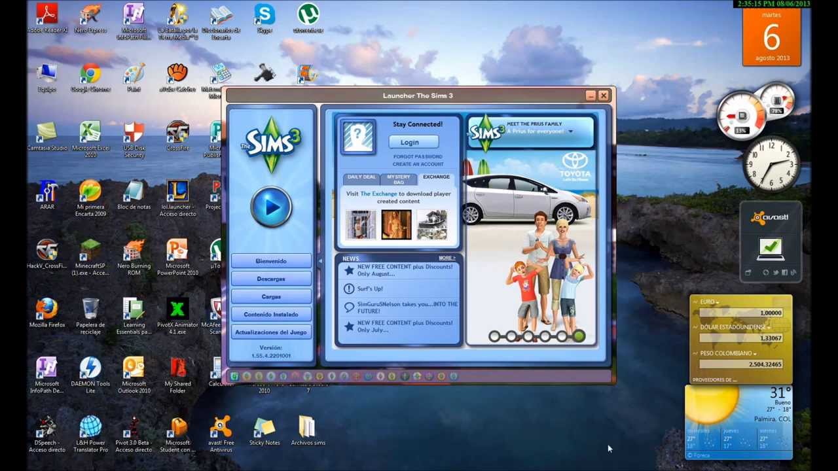The height and width of the screenshot is (471, 838).
Task: Open Microsoft PowerPoint 2010 desktop icon
Action: 177,256
